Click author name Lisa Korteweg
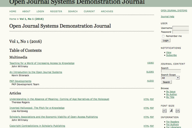 tap(19, 111)
